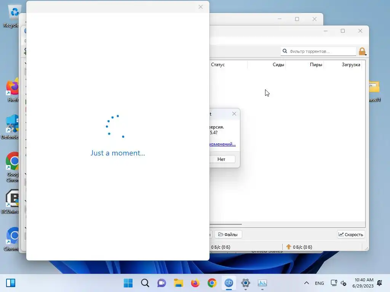Close the 'Just a moment...' dialog
This screenshot has height=292, width=390.
(200, 7)
